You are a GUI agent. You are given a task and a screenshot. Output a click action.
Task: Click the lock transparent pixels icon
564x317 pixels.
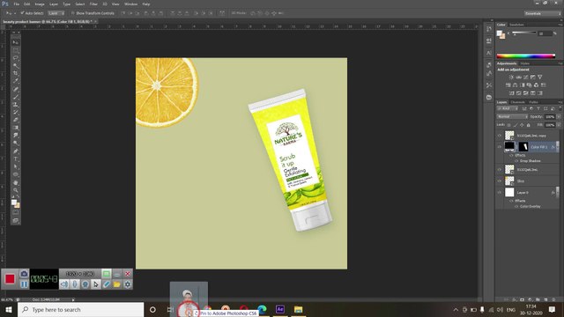pos(508,125)
